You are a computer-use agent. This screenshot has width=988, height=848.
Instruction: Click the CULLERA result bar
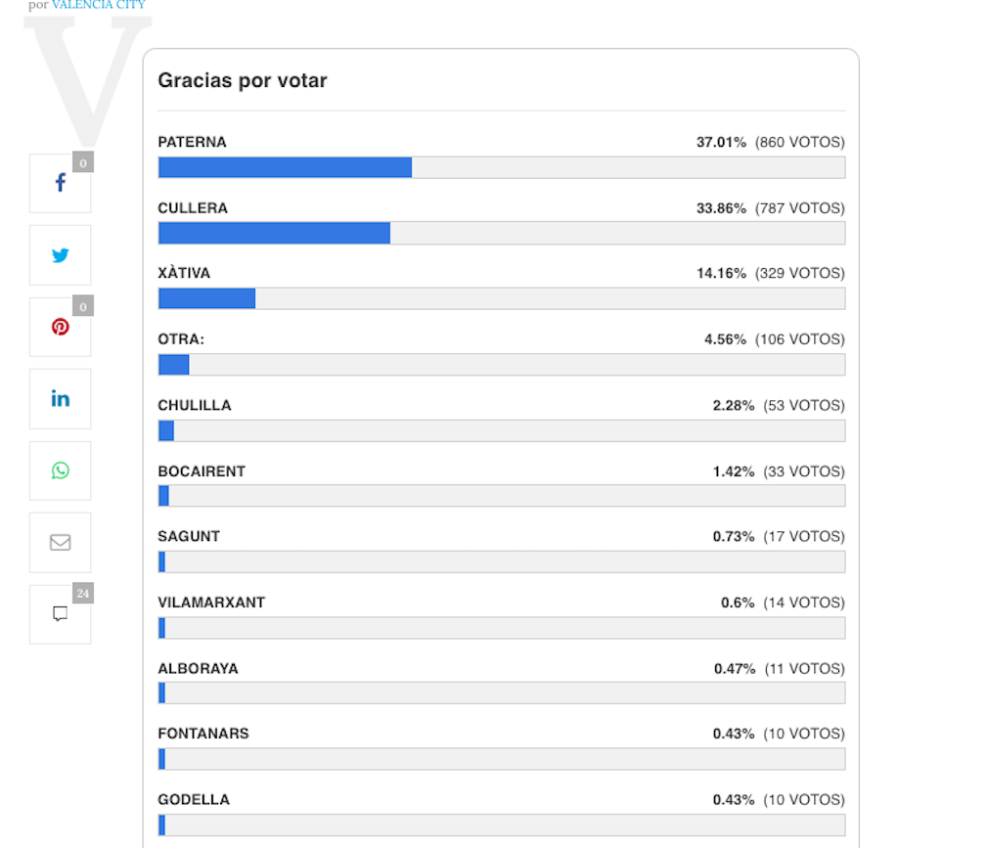[501, 233]
